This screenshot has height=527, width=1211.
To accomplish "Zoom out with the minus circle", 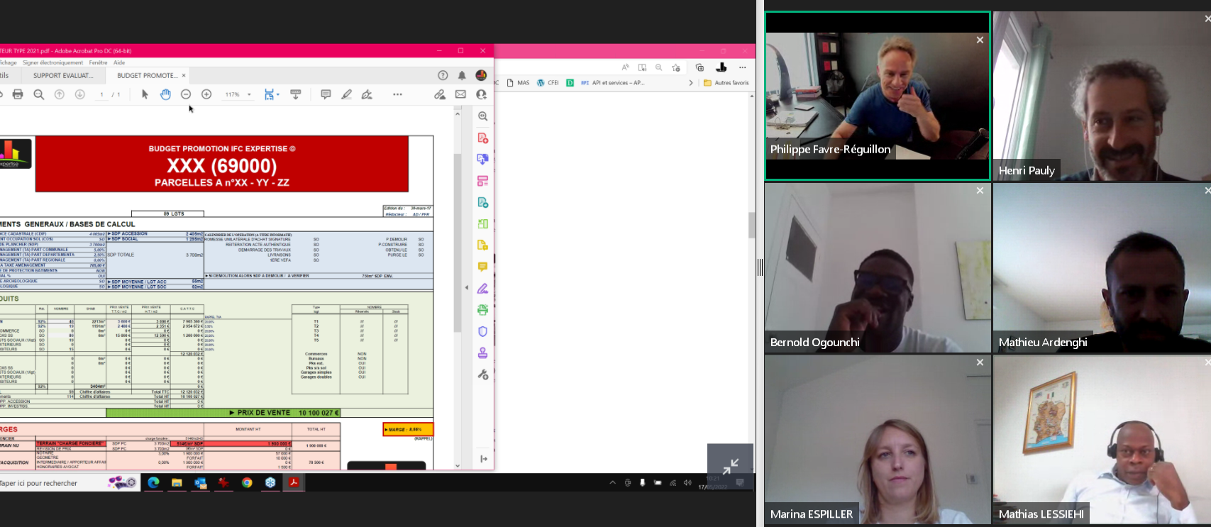I will click(186, 94).
